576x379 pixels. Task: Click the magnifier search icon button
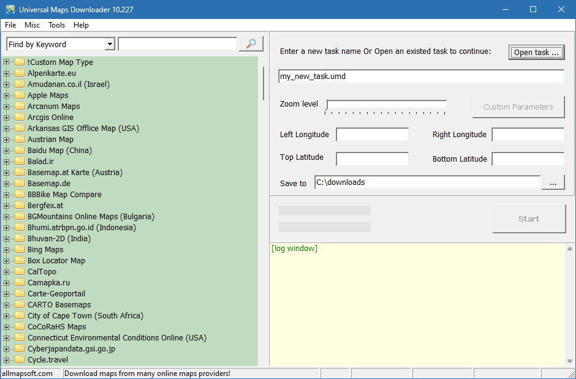pyautogui.click(x=251, y=44)
